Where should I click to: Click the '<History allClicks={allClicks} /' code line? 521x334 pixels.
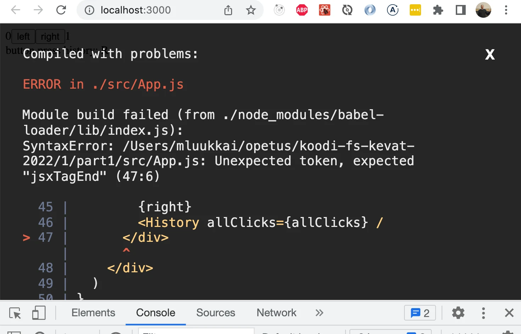[260, 223]
